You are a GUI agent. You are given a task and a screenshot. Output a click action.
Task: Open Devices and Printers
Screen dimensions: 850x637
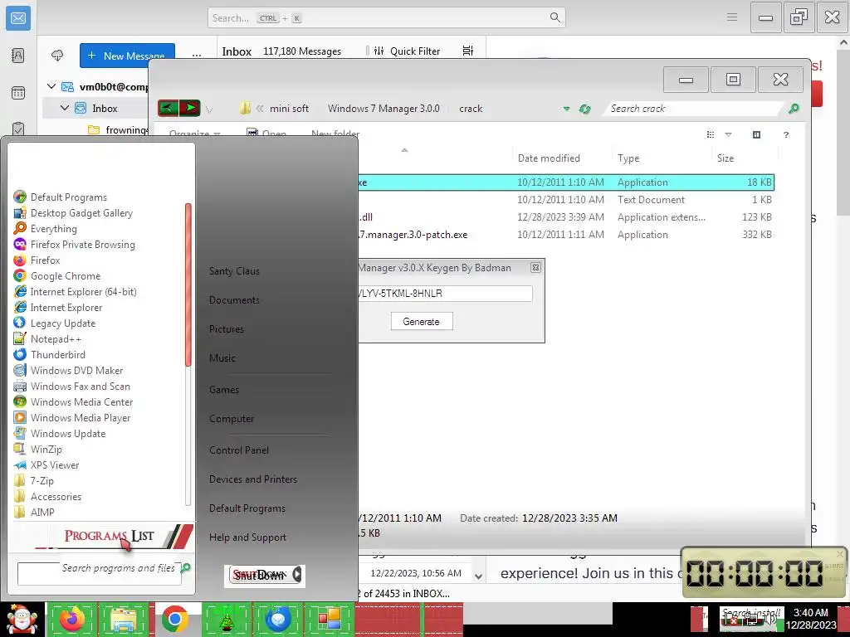(253, 479)
